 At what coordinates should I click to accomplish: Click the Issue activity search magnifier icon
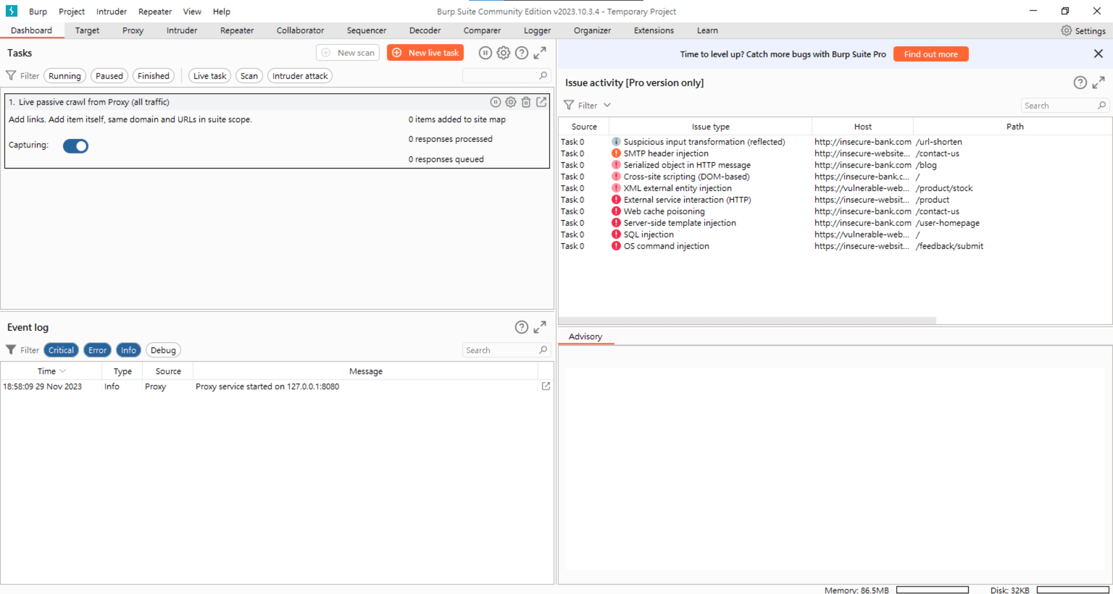[1101, 105]
